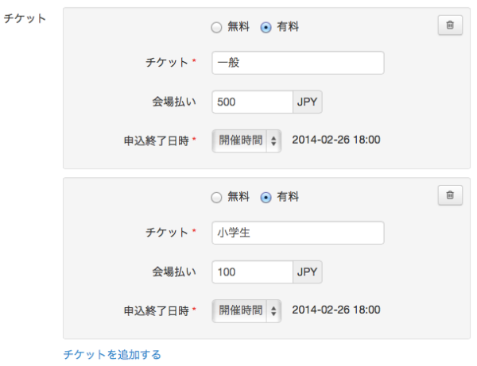
Task: Select 無料 radio for the 小学生 ticket
Action: pos(216,197)
